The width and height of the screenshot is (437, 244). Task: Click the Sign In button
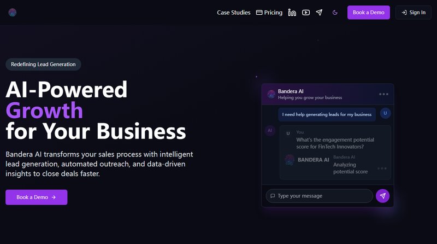pyautogui.click(x=413, y=13)
